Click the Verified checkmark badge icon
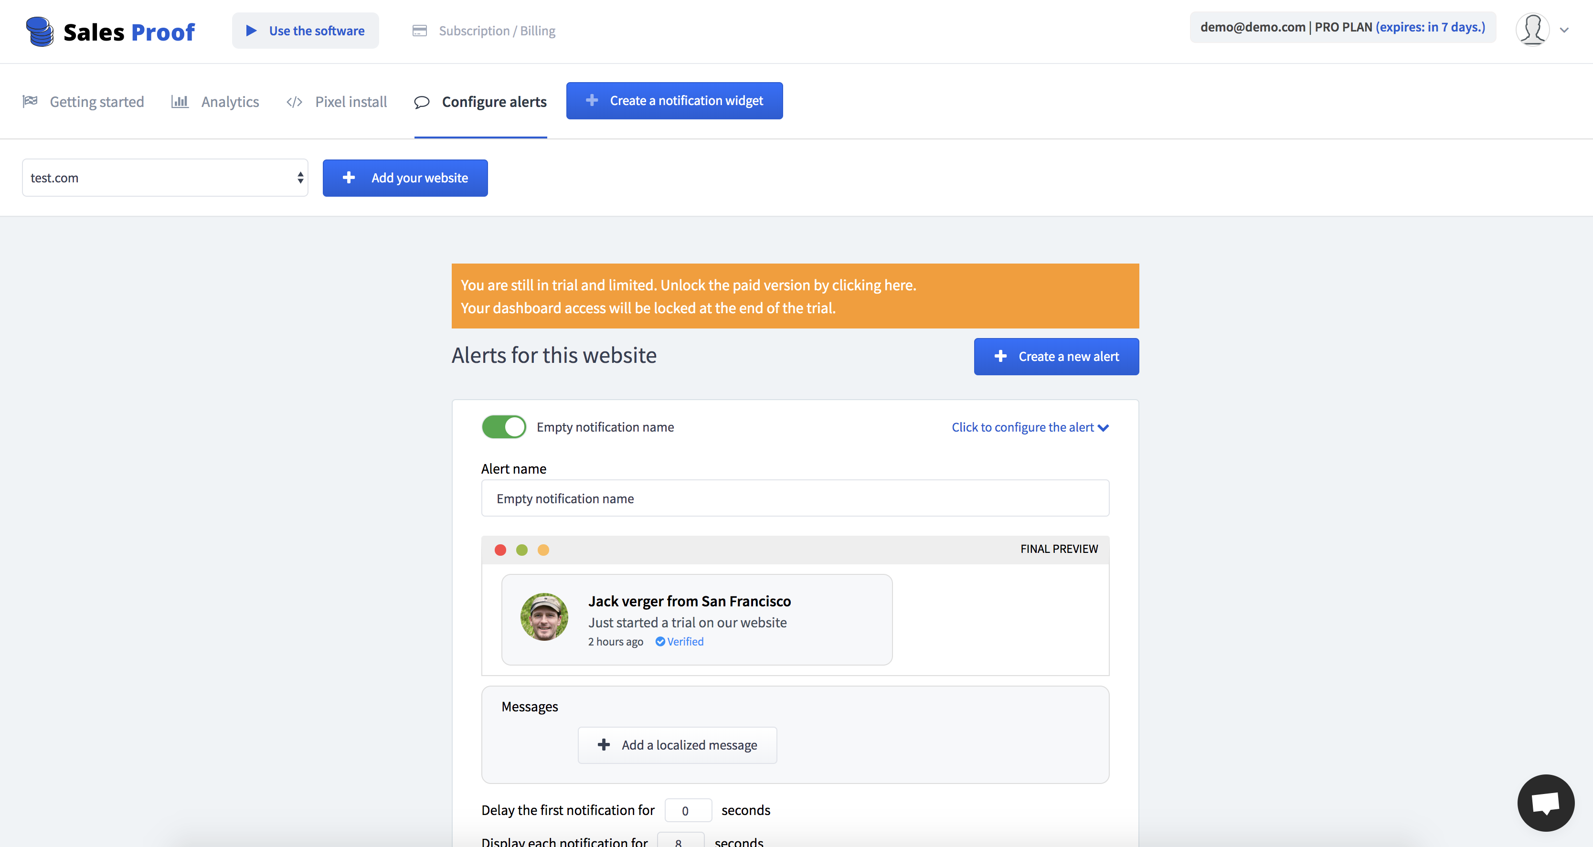Viewport: 1593px width, 847px height. (660, 641)
